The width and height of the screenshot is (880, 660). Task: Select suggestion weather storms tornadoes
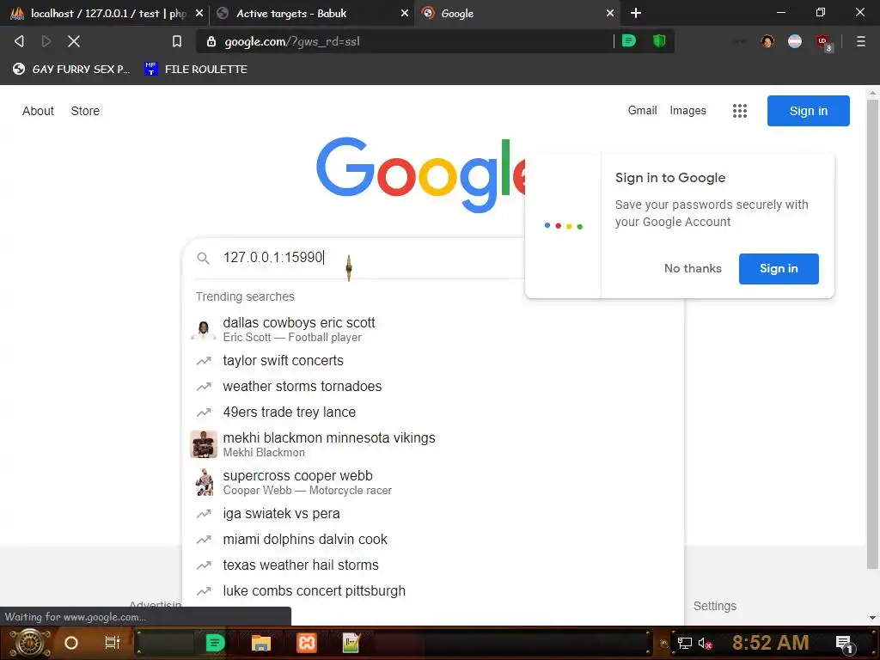click(433, 386)
